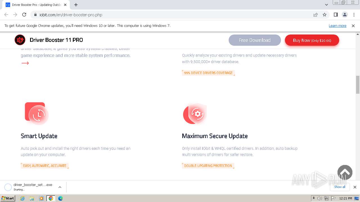Click the EASY, AUTOMATIC, ACCURATE tag
The image size is (360, 202).
[45, 166]
